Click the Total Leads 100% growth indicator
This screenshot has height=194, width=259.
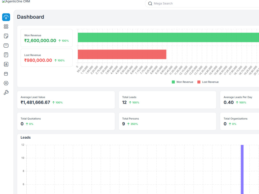[x=134, y=103]
